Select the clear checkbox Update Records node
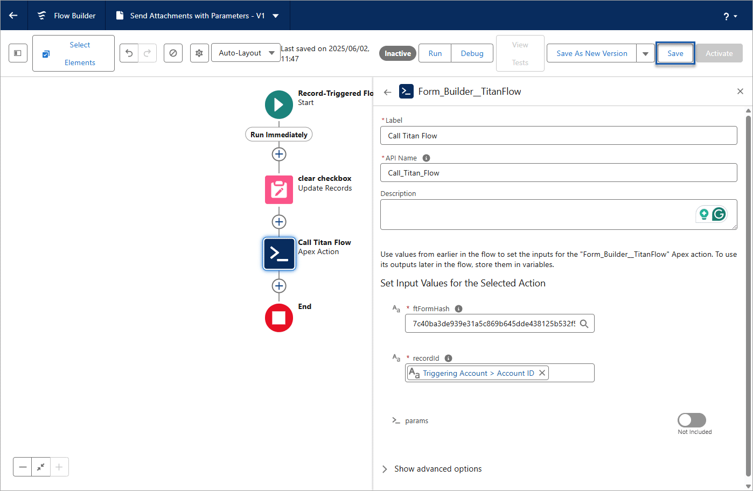Screen dimensions: 753x491 pyautogui.click(x=279, y=190)
